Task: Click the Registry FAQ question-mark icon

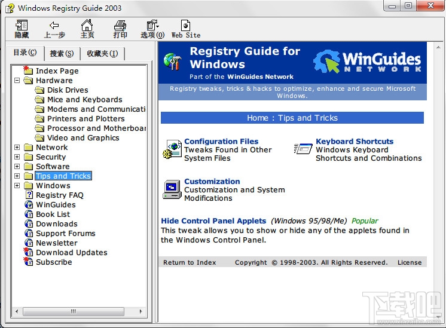Action: (x=29, y=195)
